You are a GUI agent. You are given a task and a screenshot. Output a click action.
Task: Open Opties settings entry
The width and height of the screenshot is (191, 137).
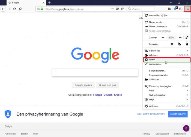[x=166, y=60]
